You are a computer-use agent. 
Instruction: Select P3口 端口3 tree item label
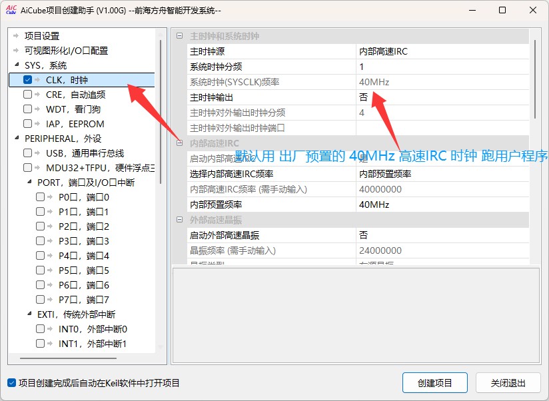(84, 241)
